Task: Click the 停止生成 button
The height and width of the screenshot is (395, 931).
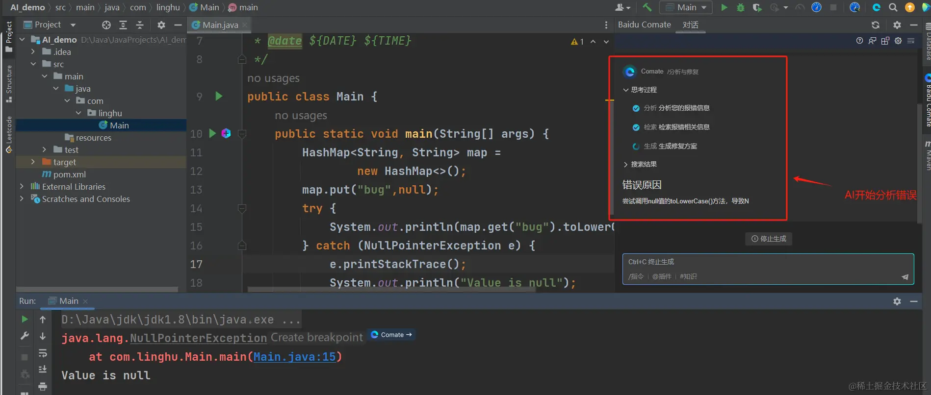Action: [x=769, y=239]
